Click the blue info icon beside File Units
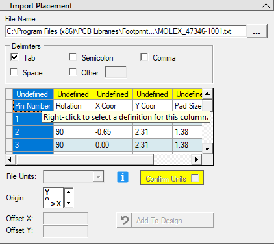274x244 pixels. coord(123,177)
